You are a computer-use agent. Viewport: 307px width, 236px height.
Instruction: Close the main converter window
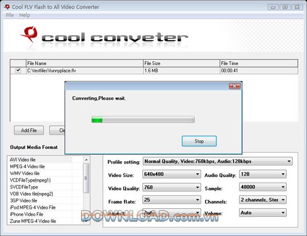coord(297,8)
